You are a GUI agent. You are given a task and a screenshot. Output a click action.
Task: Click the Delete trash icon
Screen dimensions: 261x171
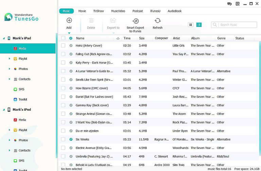91,20
